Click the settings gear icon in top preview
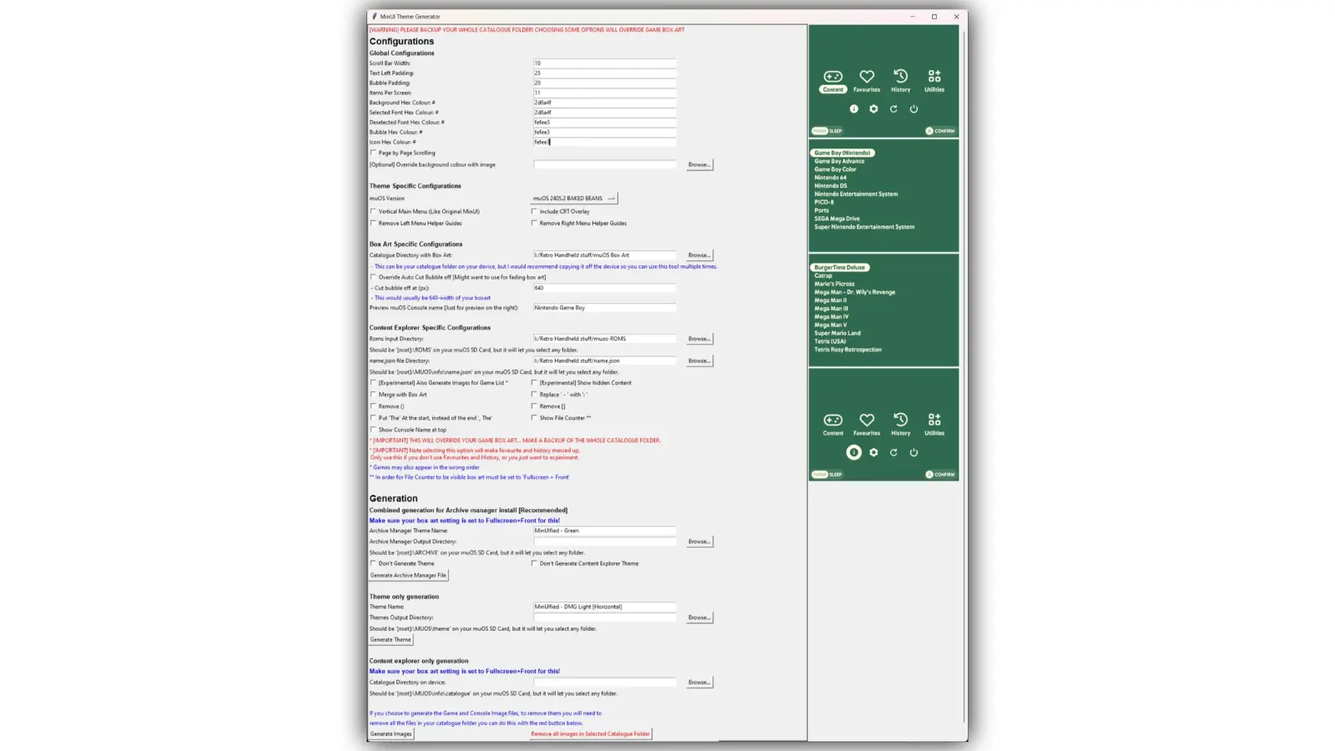The height and width of the screenshot is (751, 1335). [x=874, y=109]
